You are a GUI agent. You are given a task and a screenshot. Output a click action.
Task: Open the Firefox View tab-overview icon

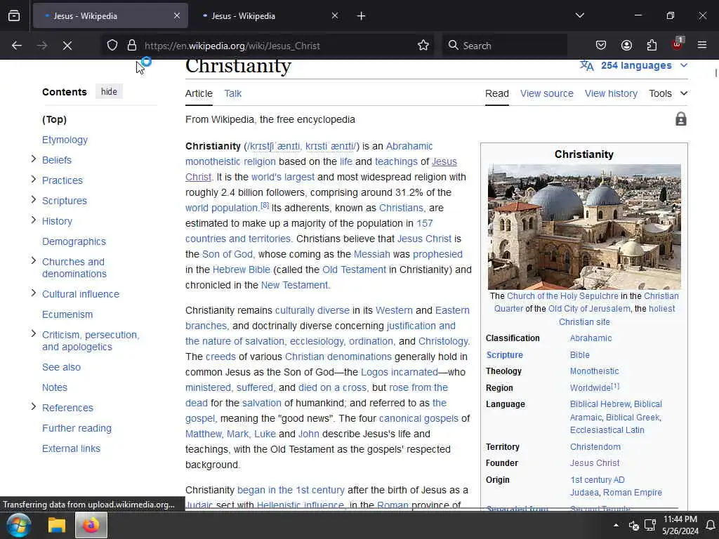14,16
